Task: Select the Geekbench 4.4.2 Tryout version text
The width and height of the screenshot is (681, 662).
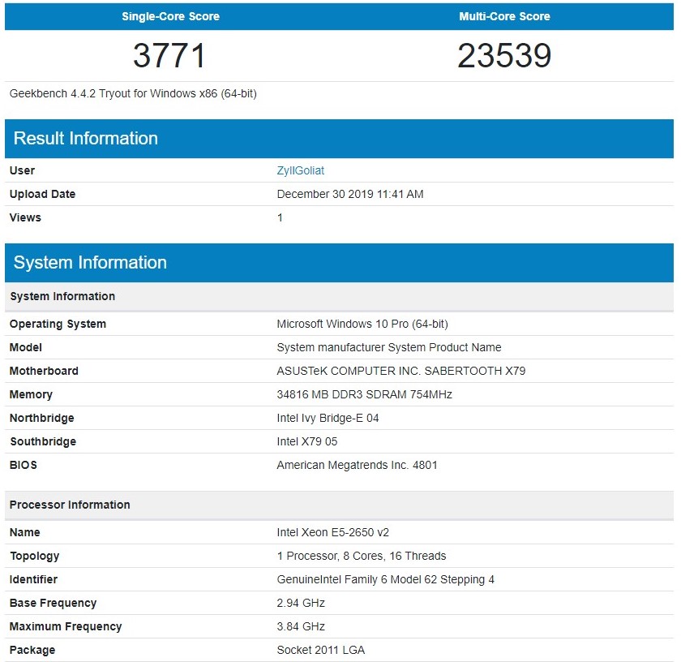Action: point(133,93)
